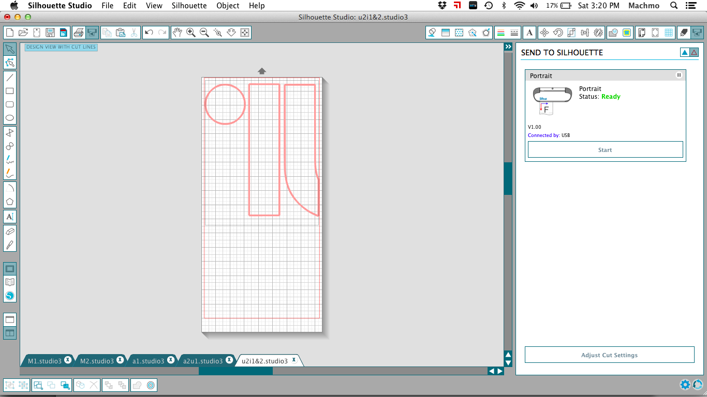Click the vertical scrollbar thumb

[508, 178]
